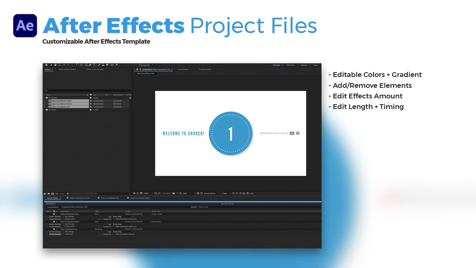This screenshot has height=268, width=476.
Task: Click the Home icon in After Effects toolbar
Action: (x=47, y=65)
